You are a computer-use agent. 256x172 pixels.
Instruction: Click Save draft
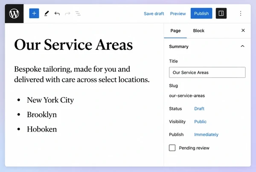click(154, 14)
